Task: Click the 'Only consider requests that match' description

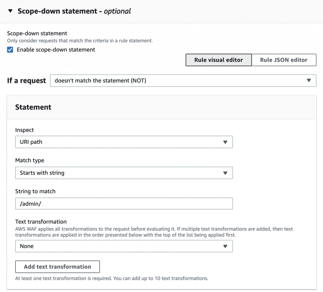Action: (x=80, y=41)
